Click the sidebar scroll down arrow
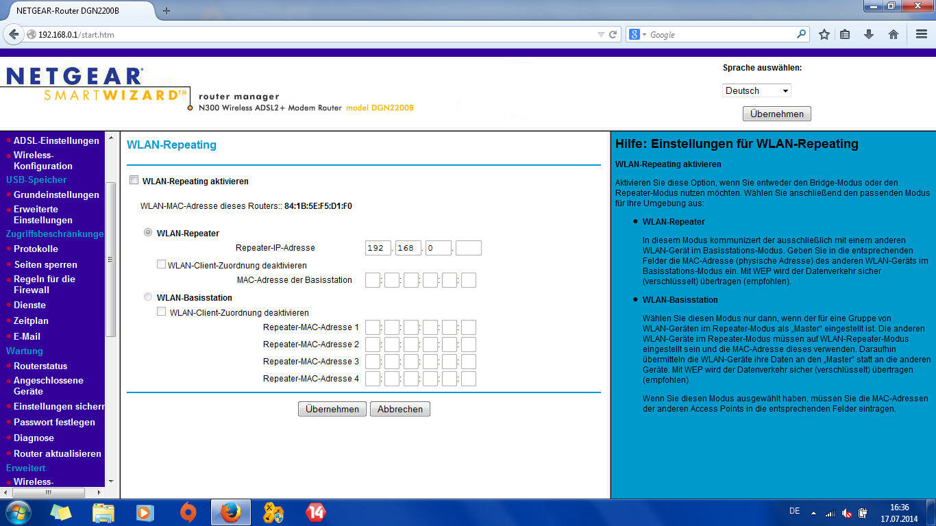This screenshot has height=526, width=936. click(x=110, y=481)
